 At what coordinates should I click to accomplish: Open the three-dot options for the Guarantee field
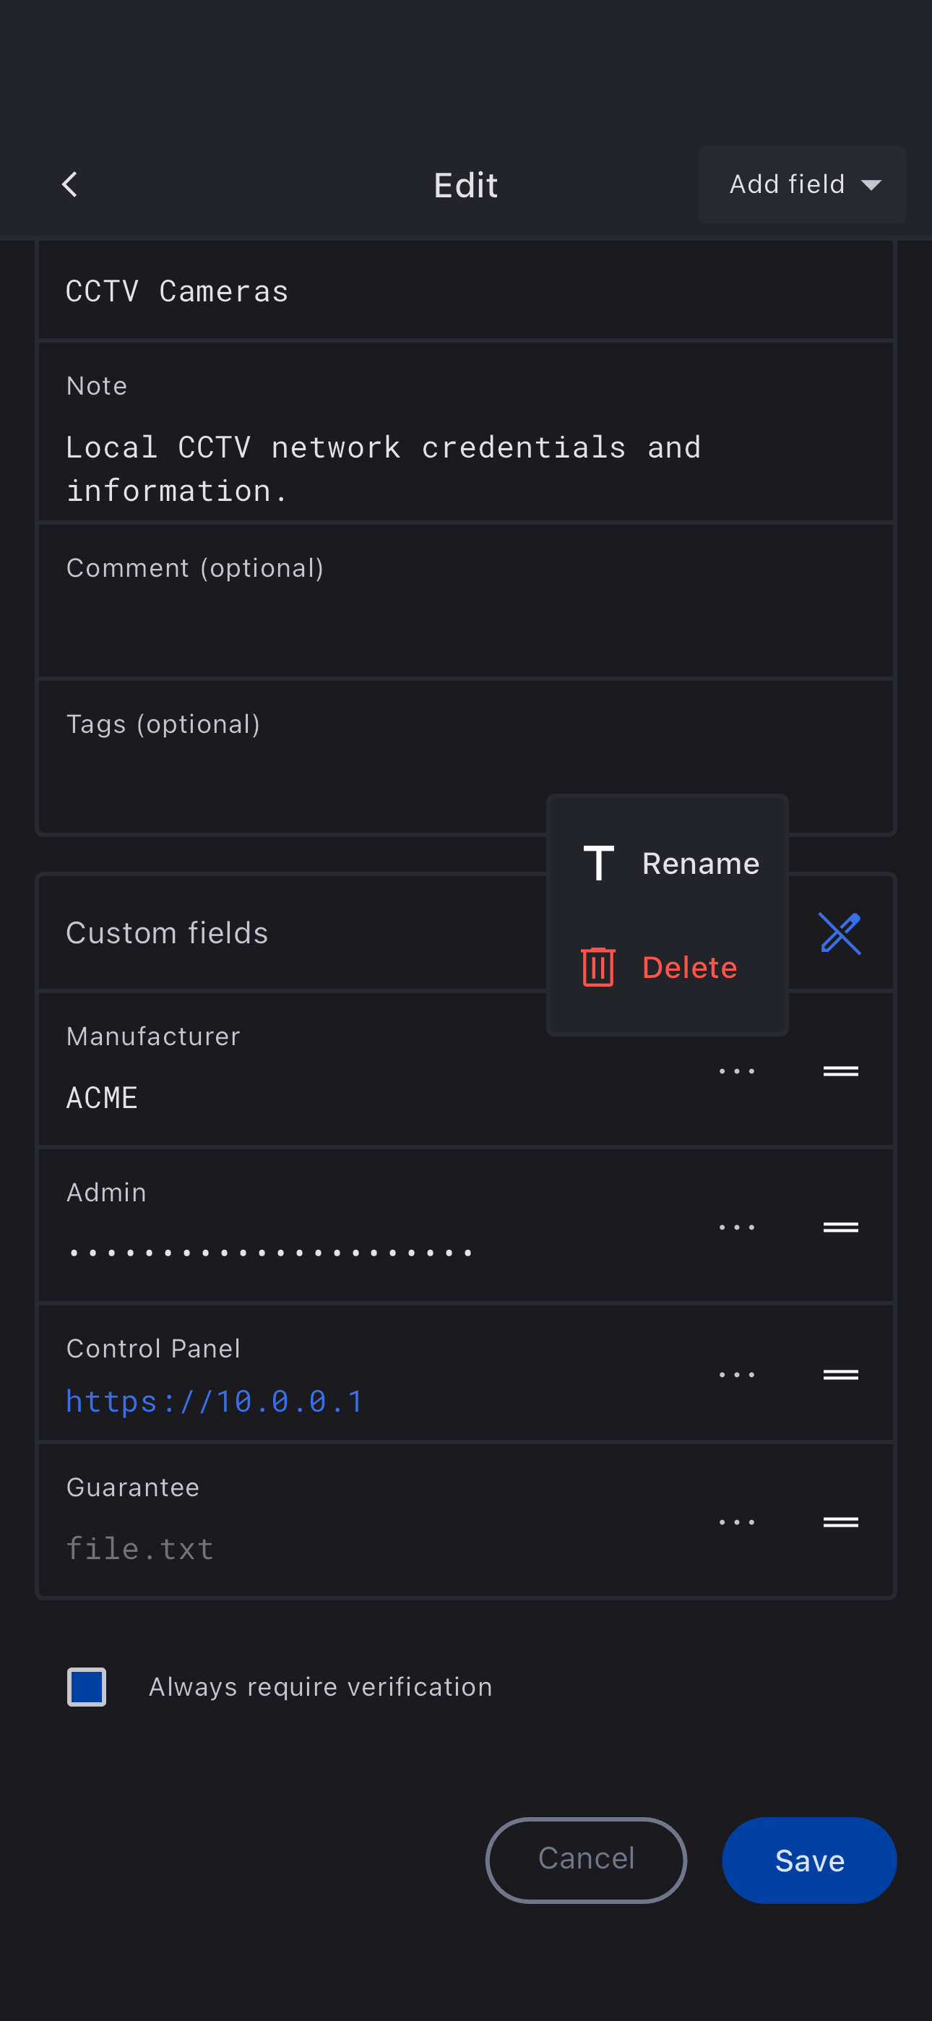(736, 1522)
